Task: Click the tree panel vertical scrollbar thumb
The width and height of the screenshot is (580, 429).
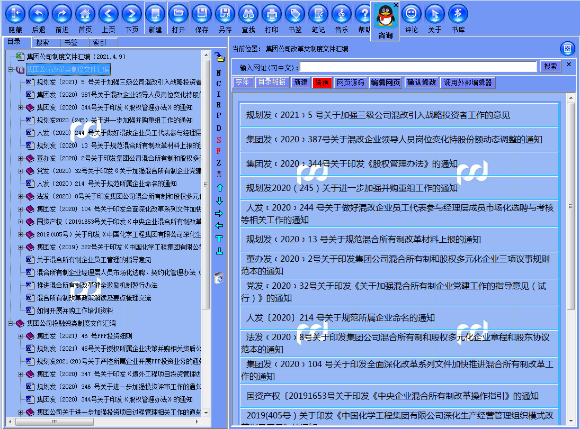Action: click(206, 185)
